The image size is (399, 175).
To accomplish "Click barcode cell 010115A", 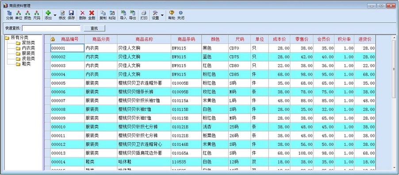I will click(x=186, y=101).
